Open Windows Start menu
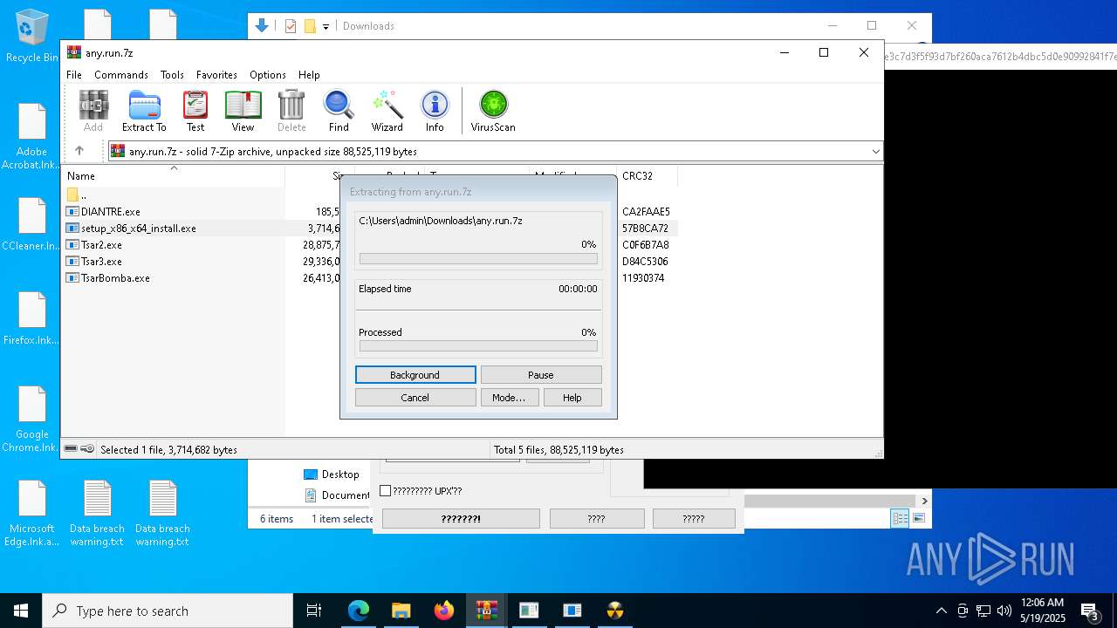Viewport: 1117px width, 628px height. (21, 611)
